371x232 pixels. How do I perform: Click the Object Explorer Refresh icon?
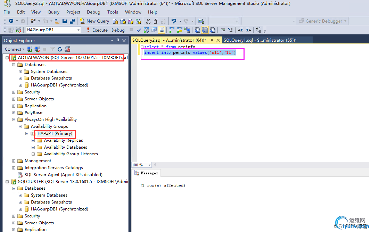click(x=60, y=49)
